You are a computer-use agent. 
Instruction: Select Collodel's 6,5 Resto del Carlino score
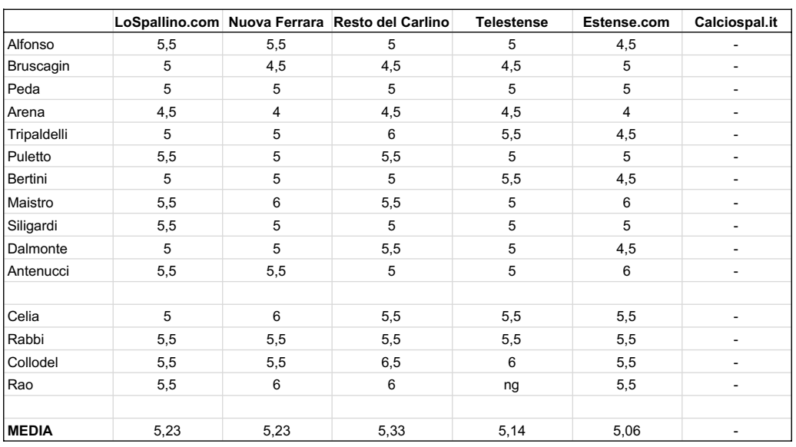point(391,363)
